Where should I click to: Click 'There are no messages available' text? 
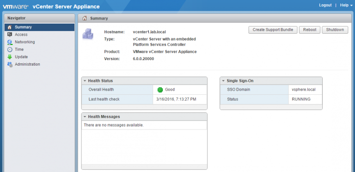[114, 125]
